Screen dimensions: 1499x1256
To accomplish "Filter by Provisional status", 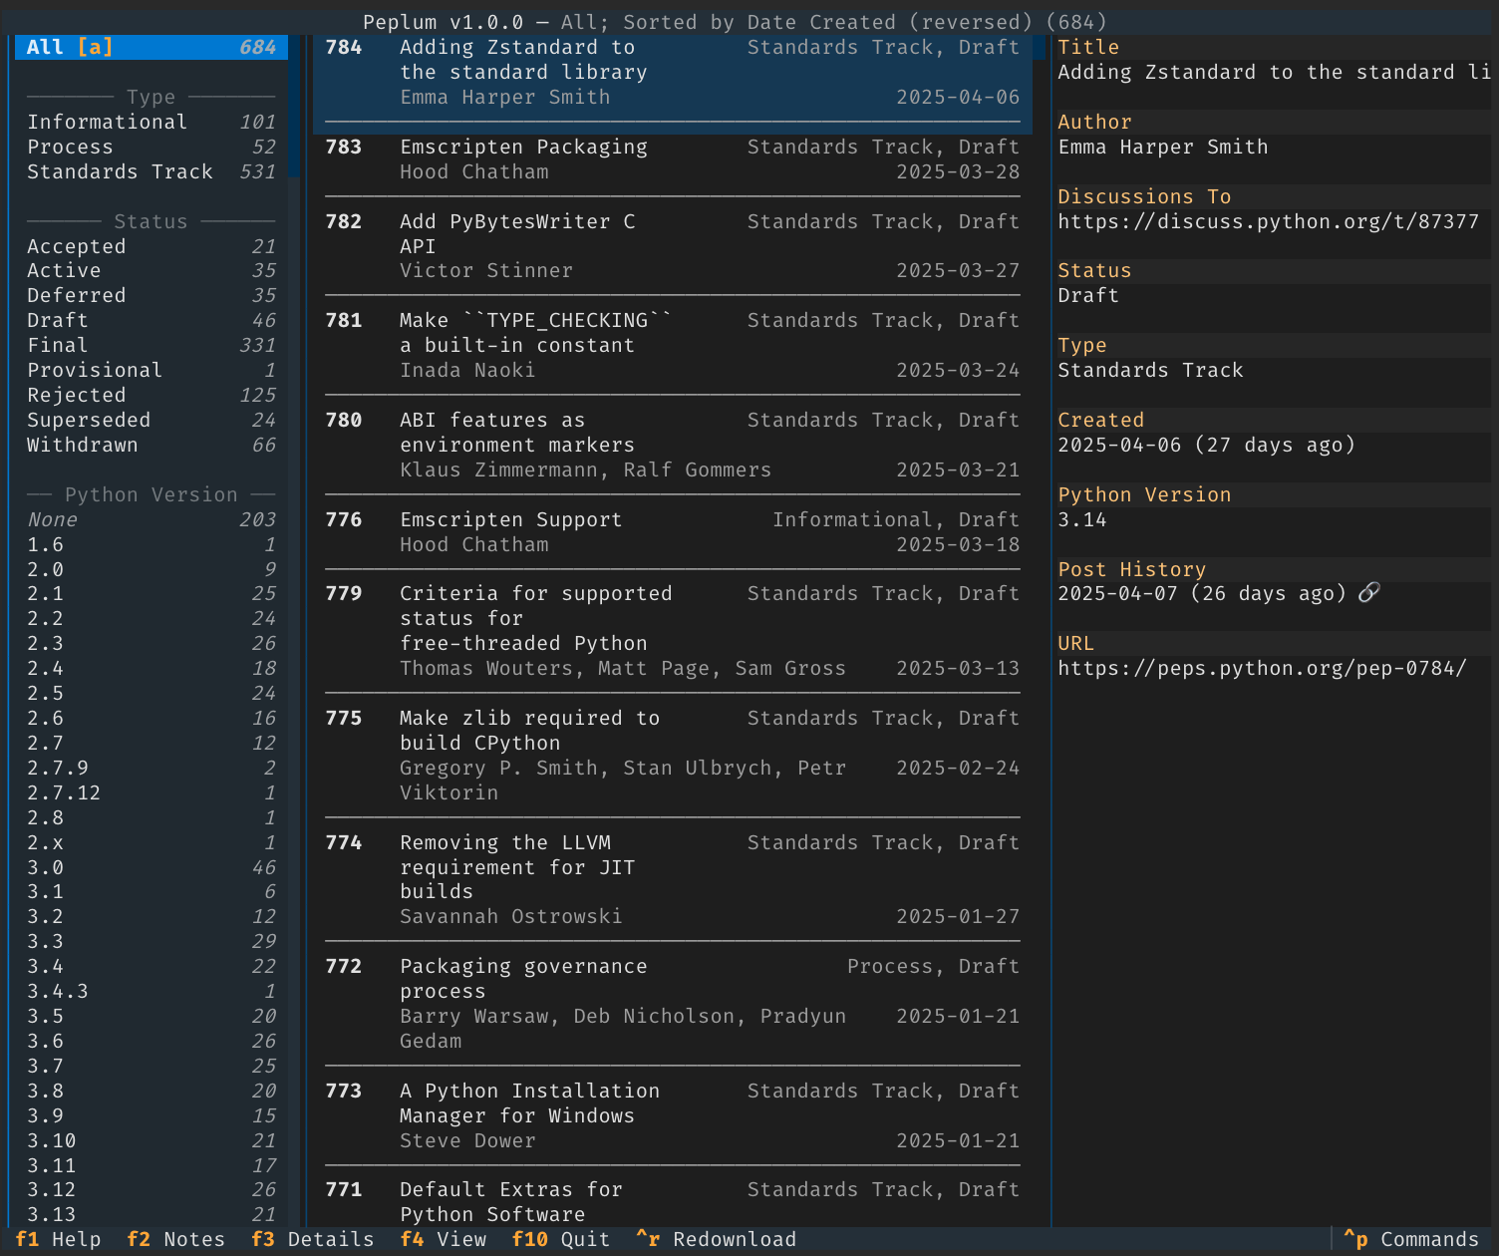I will pos(151,370).
